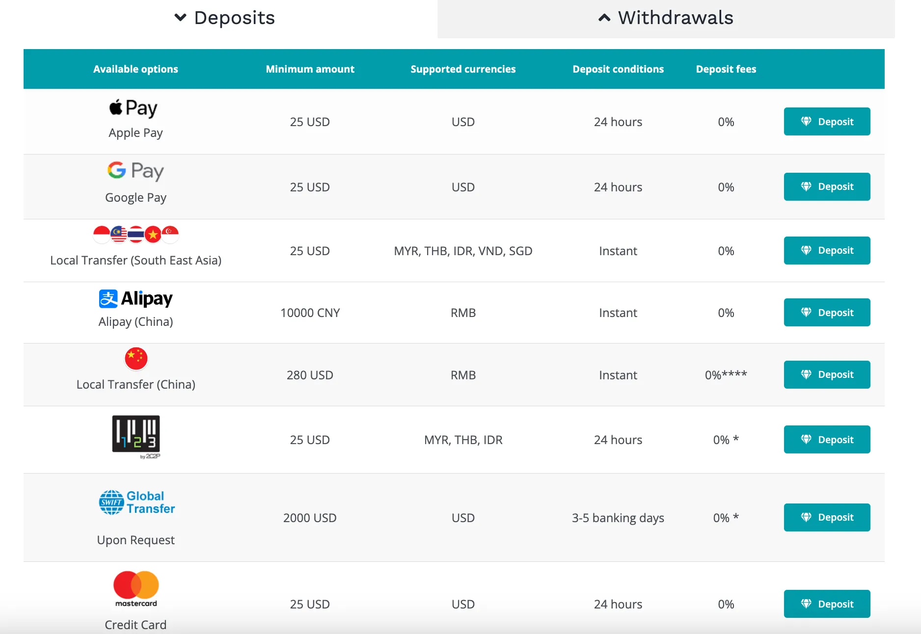Click the 0%**** fee for China transfer
This screenshot has width=921, height=634.
(x=726, y=375)
